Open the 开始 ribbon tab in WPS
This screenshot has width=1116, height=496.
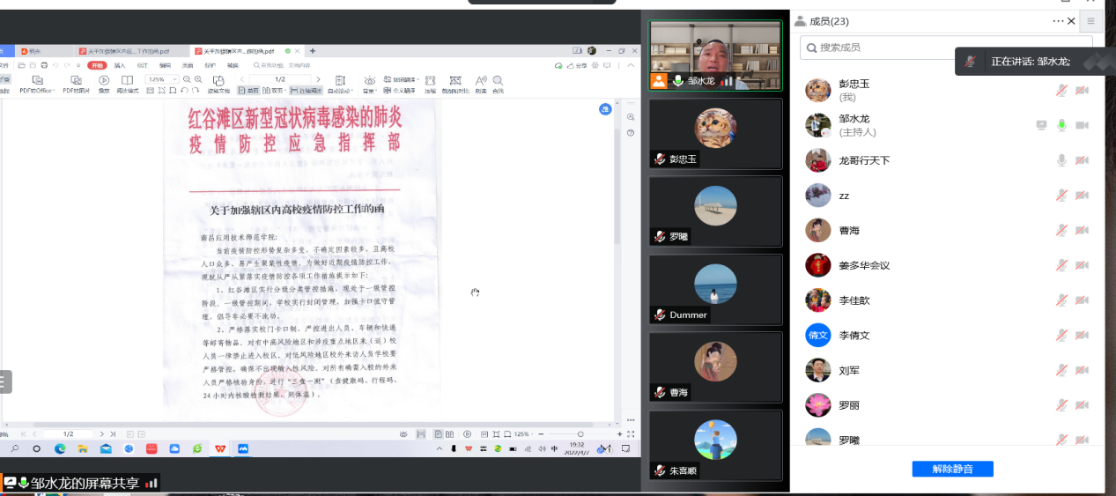click(97, 65)
